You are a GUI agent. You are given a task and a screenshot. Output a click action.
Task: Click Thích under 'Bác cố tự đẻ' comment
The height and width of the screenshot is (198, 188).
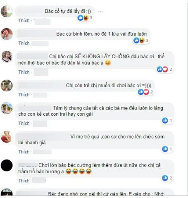(24, 21)
